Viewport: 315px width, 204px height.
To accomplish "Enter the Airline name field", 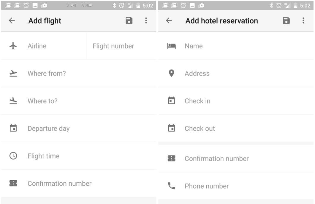I will 53,46.
